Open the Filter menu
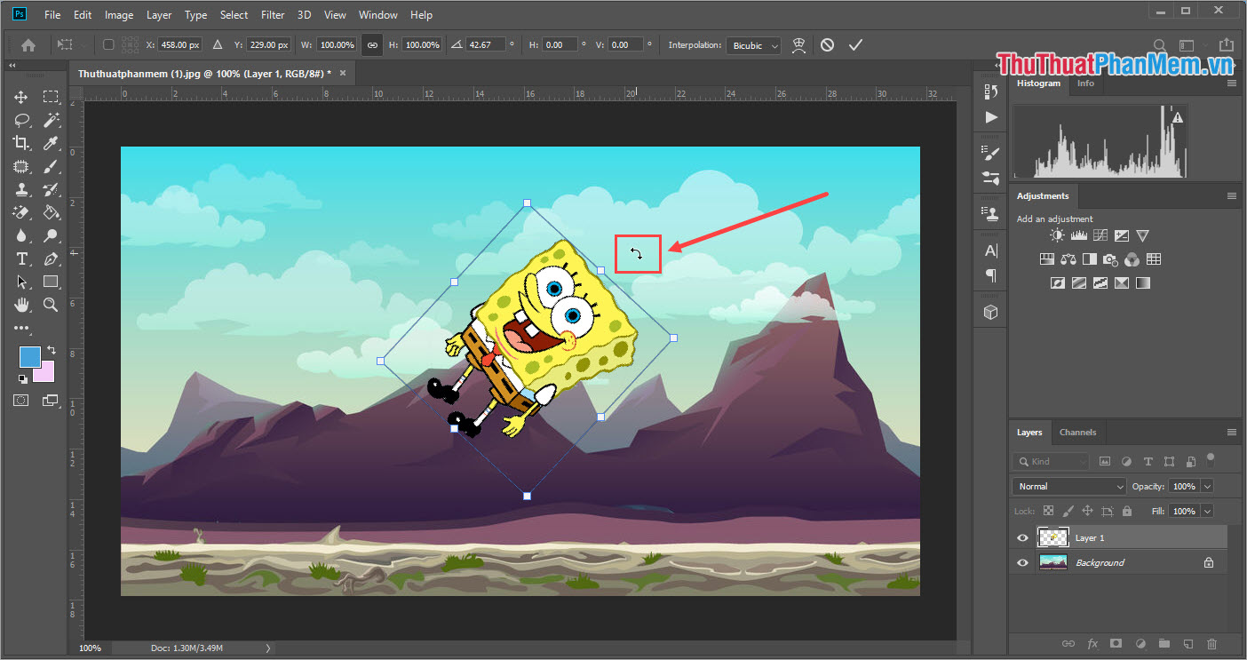Screen dimensions: 1247x660 [x=272, y=14]
